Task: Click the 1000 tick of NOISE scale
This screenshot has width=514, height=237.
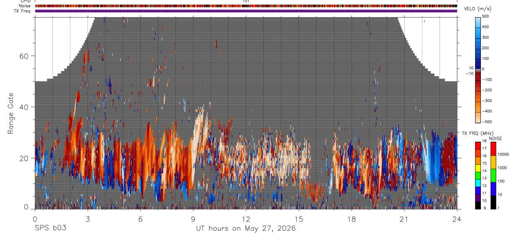Action: point(502,168)
